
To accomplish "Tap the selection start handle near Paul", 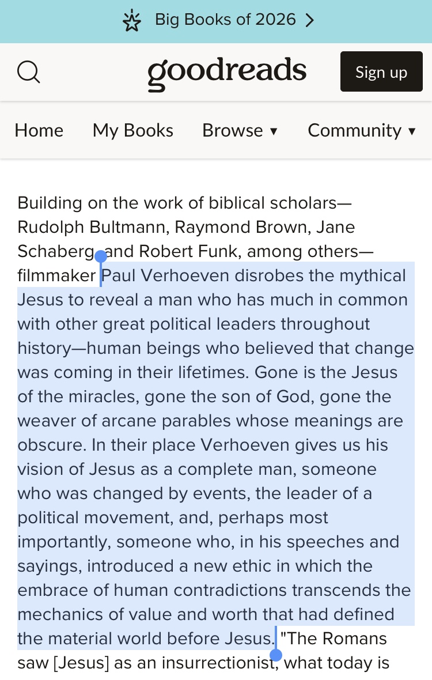I will tap(101, 257).
